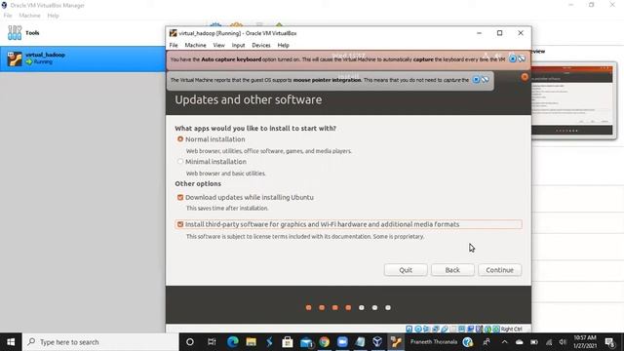Click the People icon in taskbar
Image resolution: width=624 pixels, height=351 pixels.
pos(487,342)
